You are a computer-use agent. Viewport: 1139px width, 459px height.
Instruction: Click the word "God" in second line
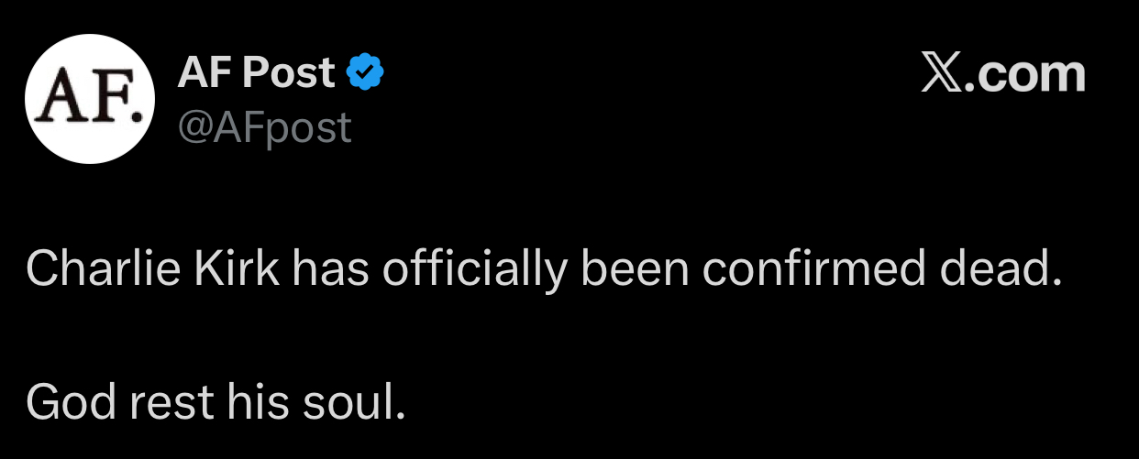pos(63,400)
